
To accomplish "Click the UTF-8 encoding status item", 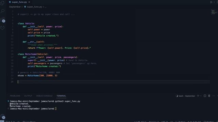I will click(164, 122).
